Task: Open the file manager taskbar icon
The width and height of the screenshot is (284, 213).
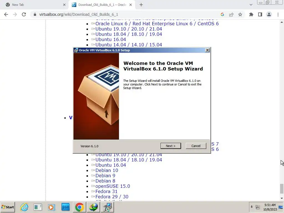Action: 38,207
